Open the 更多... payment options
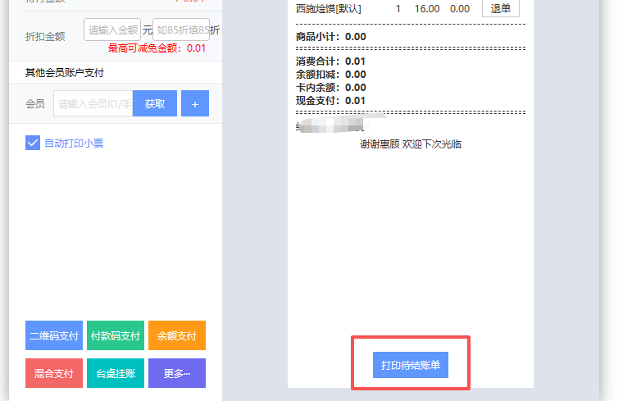Image resolution: width=632 pixels, height=401 pixels. (177, 373)
